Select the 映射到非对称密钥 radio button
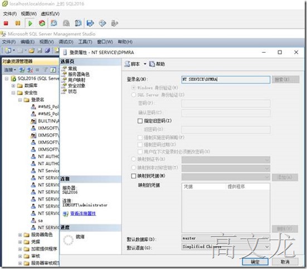This screenshot has height=269, width=307. tap(133, 168)
